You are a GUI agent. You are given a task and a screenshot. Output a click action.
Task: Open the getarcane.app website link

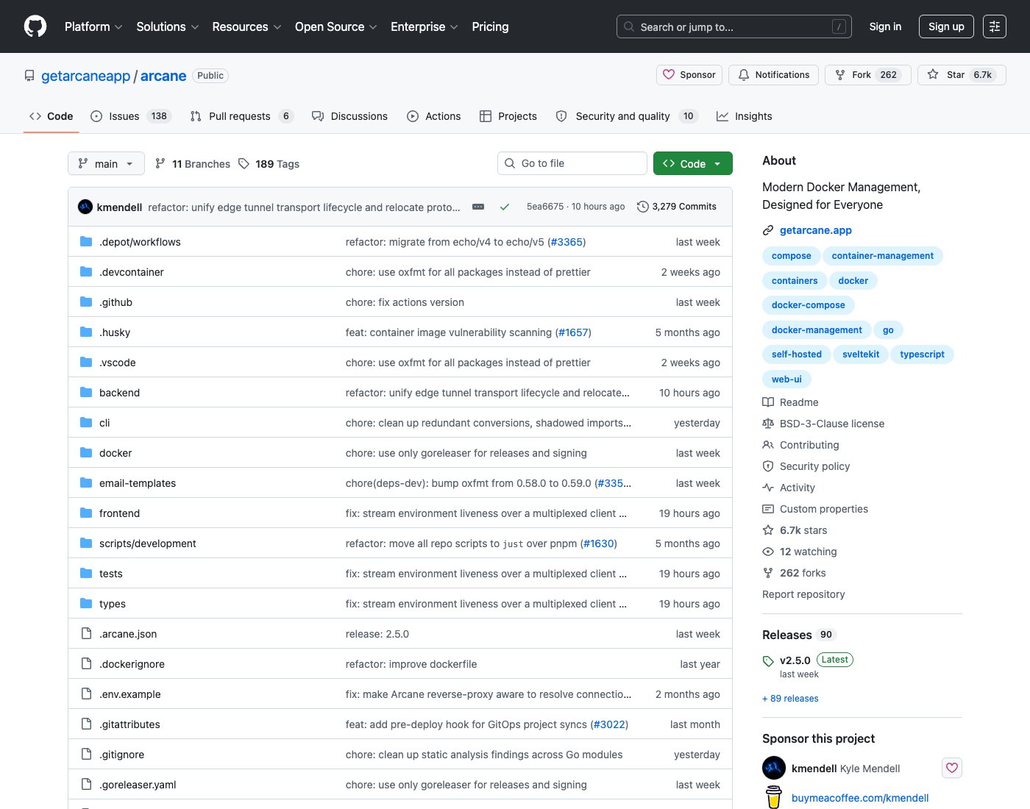[x=816, y=230]
